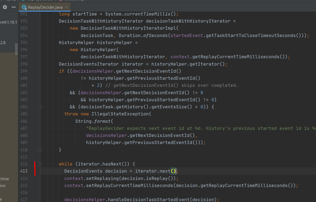Click 'DecisionEvents' type on line 413
The height and width of the screenshot is (202, 316).
(x=83, y=171)
